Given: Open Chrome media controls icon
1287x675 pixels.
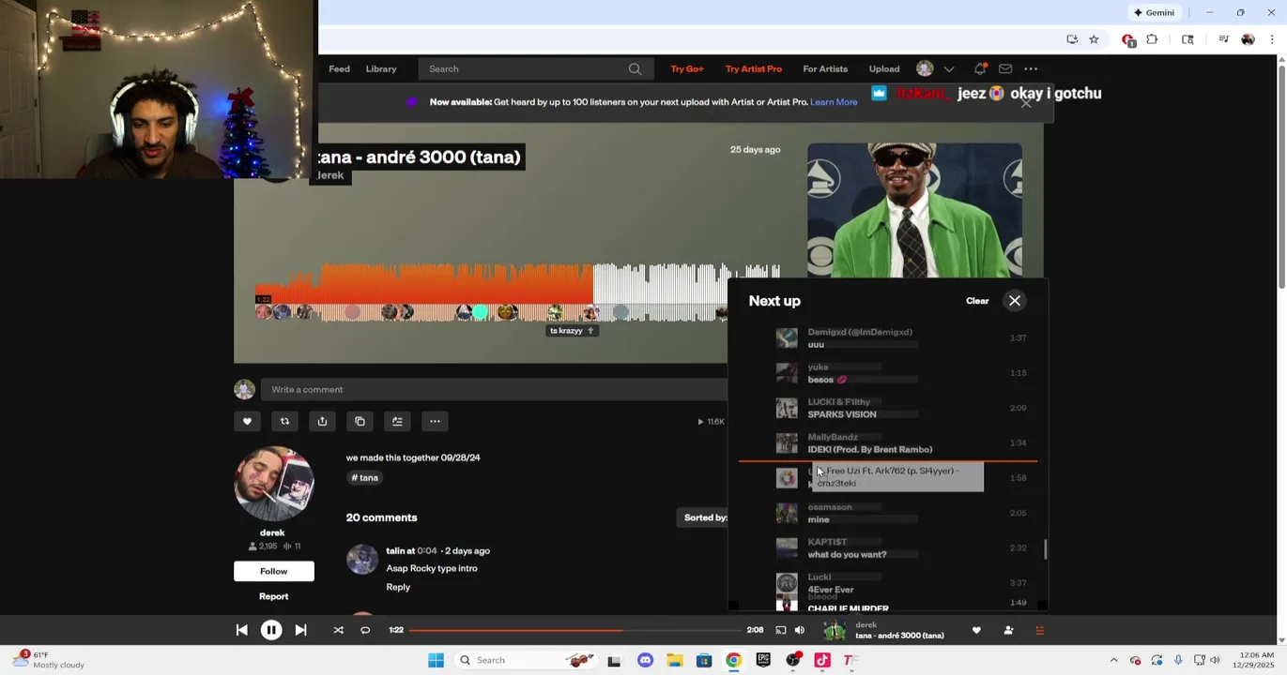Looking at the screenshot, I should click(1223, 39).
